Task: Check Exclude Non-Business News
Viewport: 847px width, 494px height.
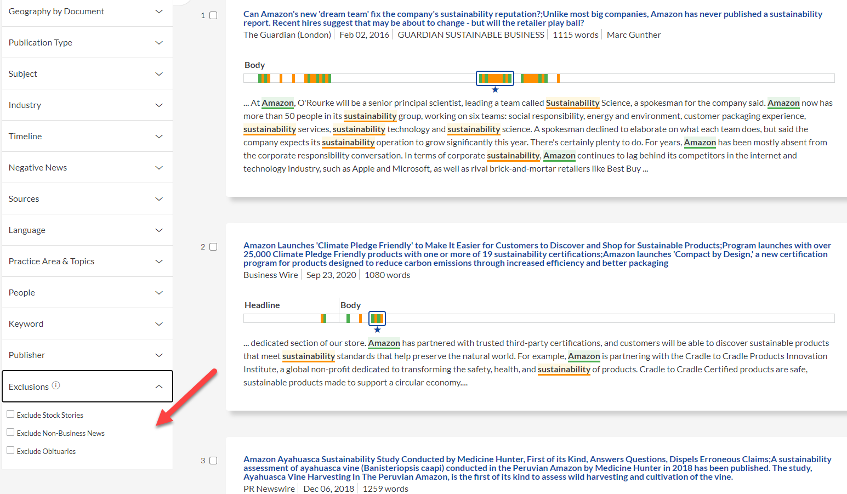Action: (10, 433)
